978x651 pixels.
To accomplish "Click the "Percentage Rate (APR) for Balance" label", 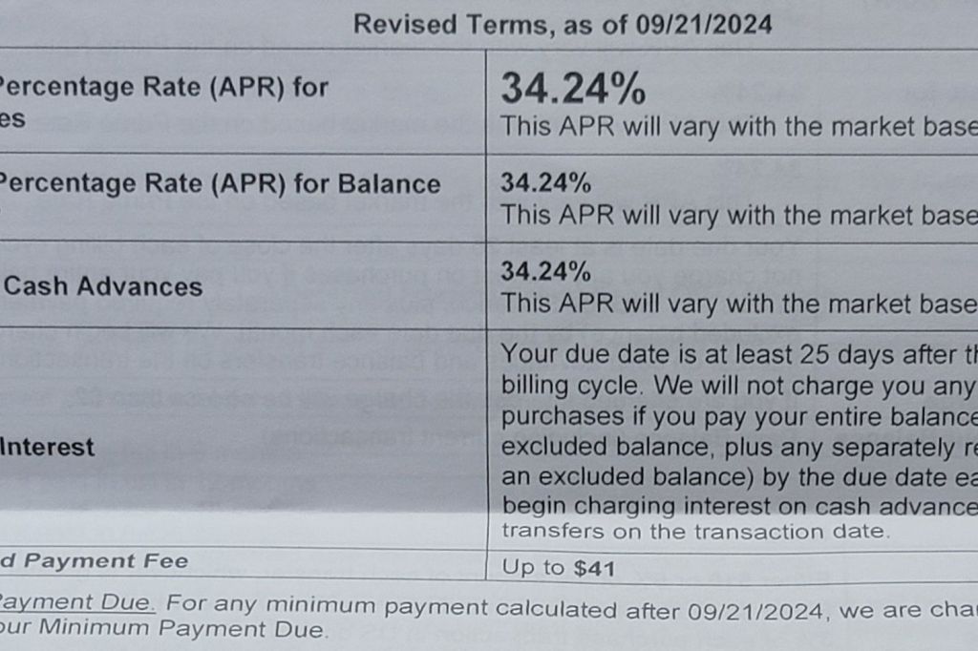I will click(220, 183).
